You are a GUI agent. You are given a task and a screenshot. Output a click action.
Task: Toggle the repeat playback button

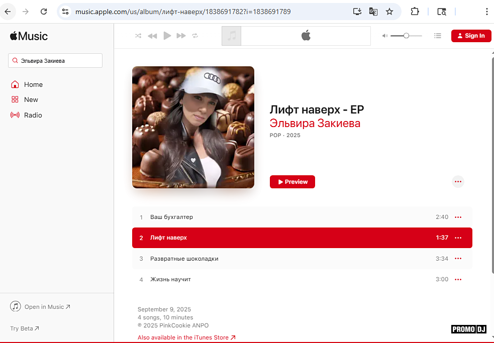pos(195,36)
